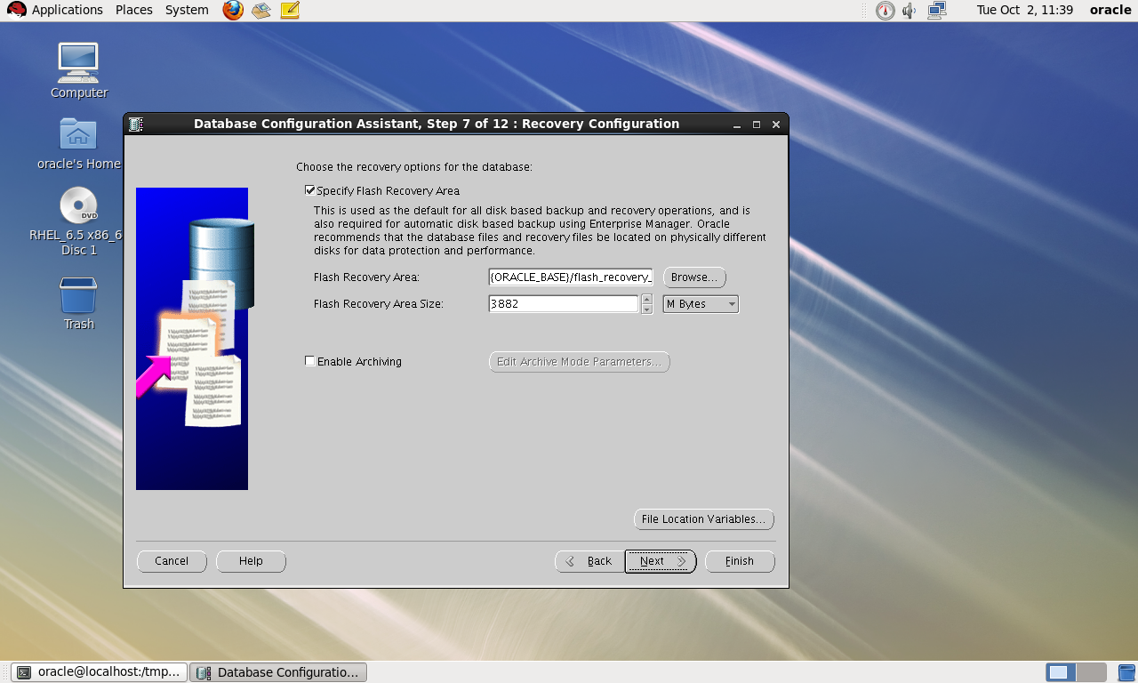Open File Location Variables dialog
The width and height of the screenshot is (1138, 683).
tap(703, 519)
